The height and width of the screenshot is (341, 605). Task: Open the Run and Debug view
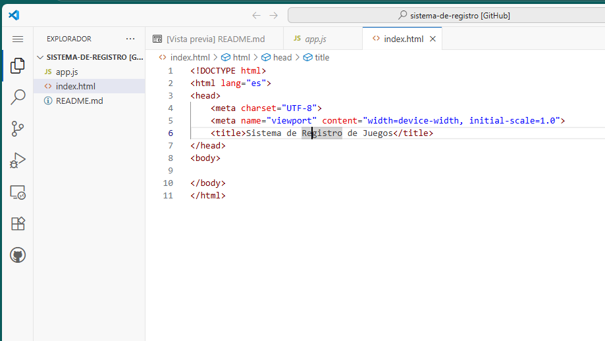pyautogui.click(x=18, y=160)
